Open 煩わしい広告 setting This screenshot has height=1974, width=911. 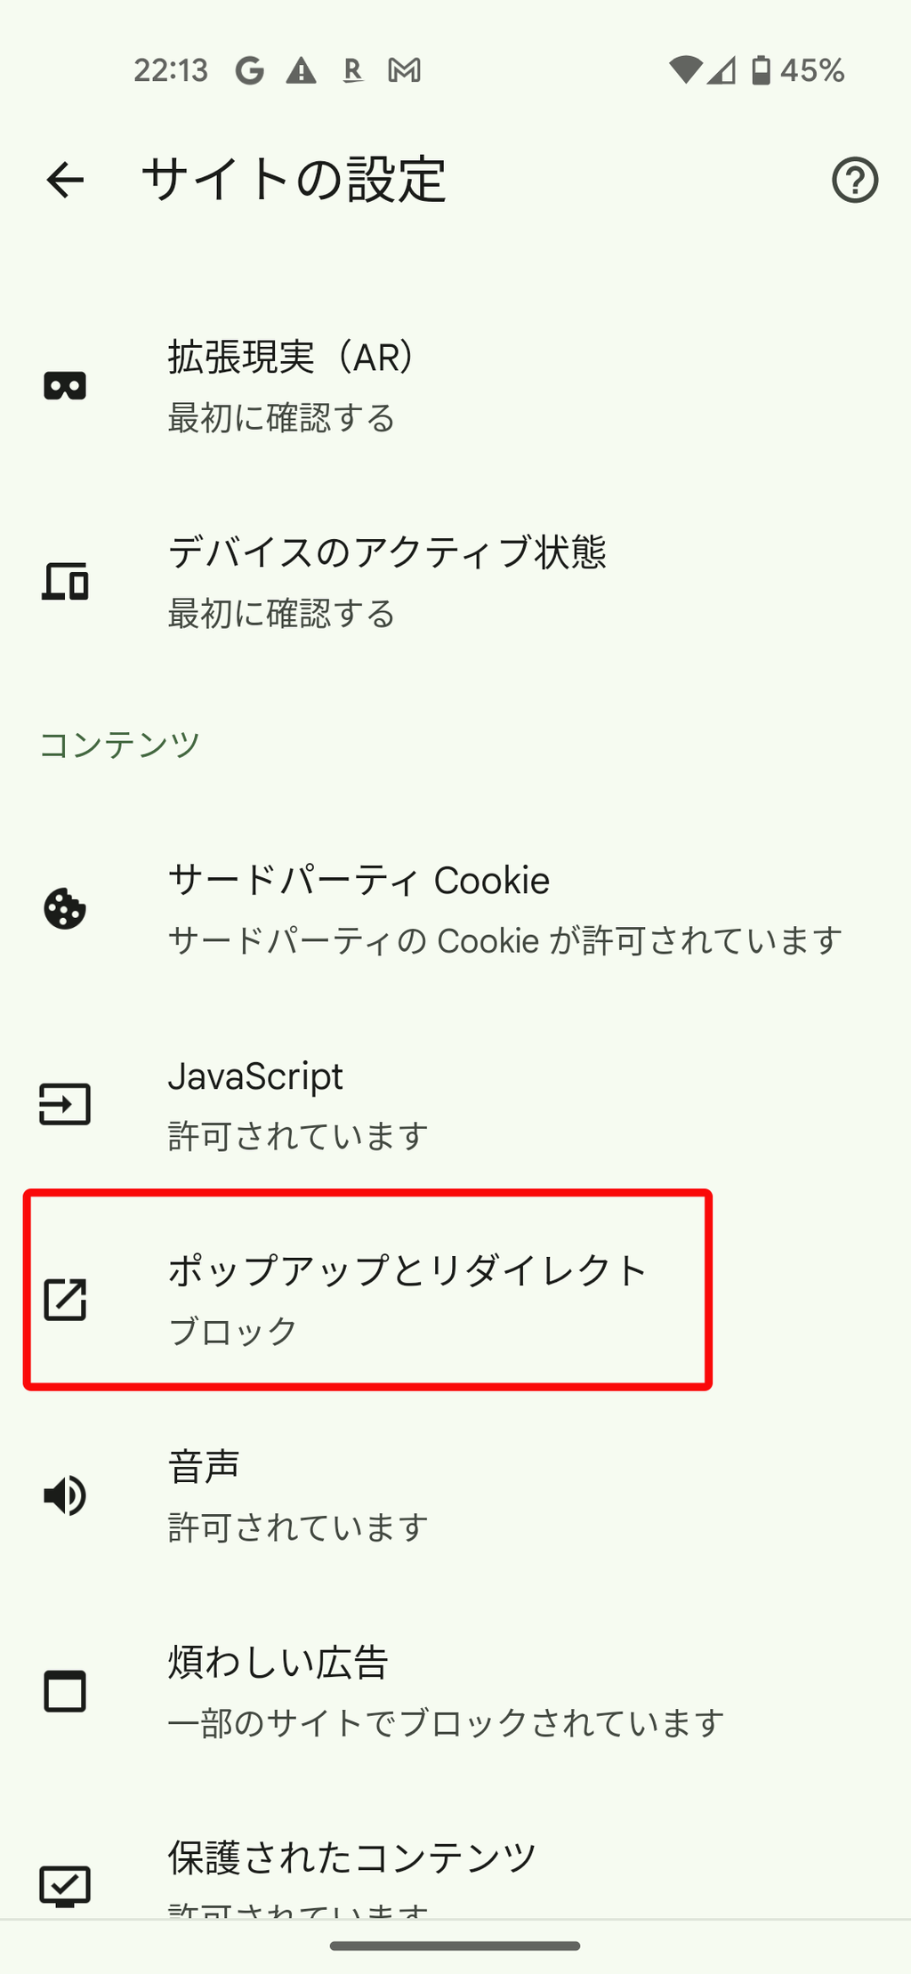(x=455, y=1691)
